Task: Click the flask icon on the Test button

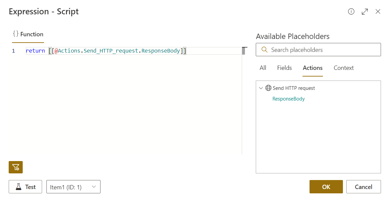Action: pos(19,186)
